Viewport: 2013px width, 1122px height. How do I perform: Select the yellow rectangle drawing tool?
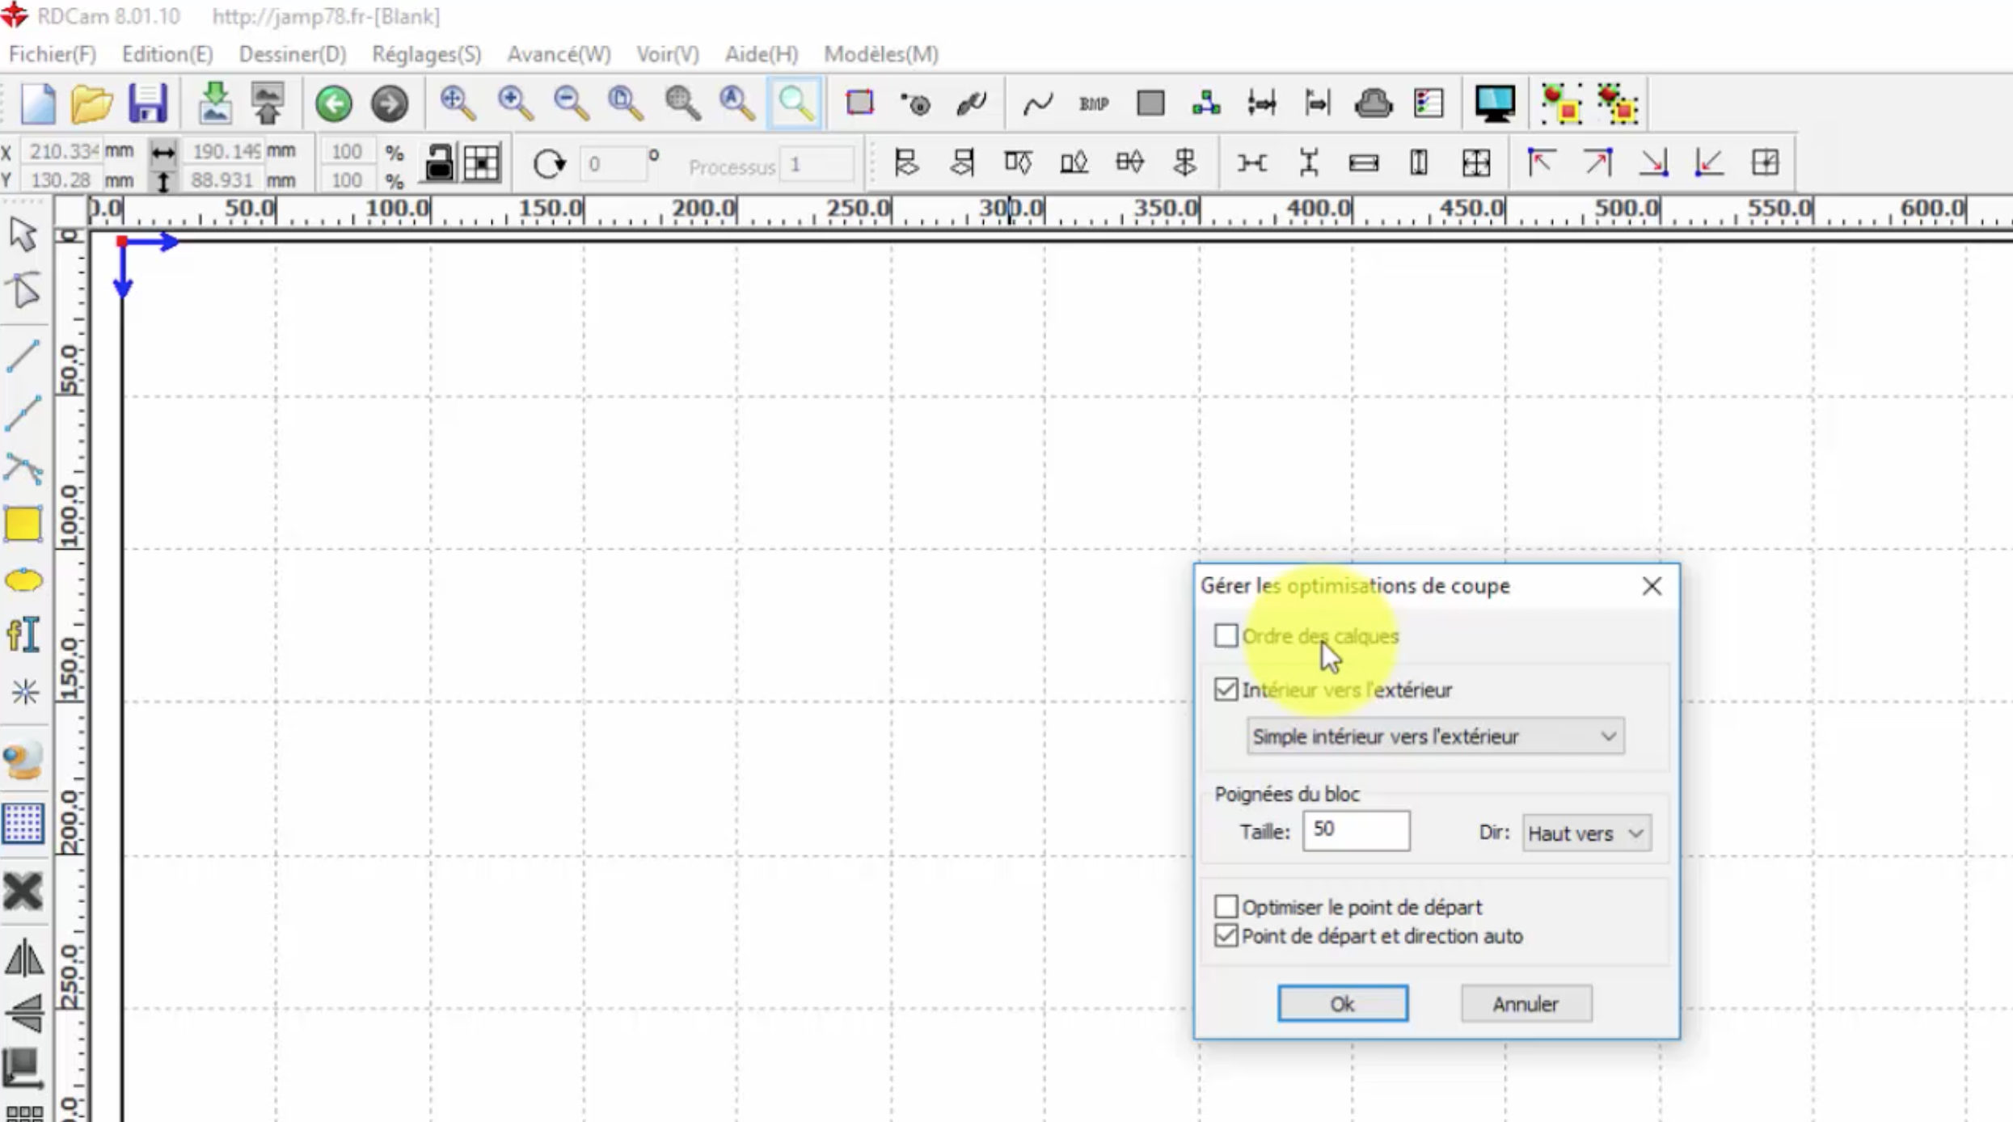pos(23,525)
